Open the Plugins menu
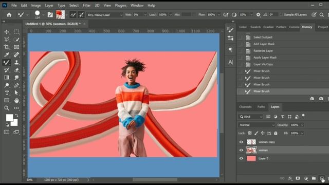Image resolution: width=329 pixels, height=185 pixels. pyautogui.click(x=121, y=6)
